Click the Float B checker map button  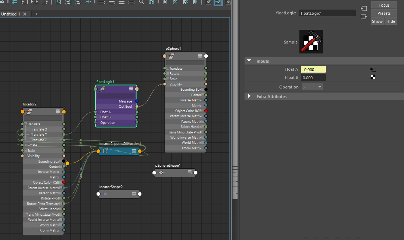(373, 77)
